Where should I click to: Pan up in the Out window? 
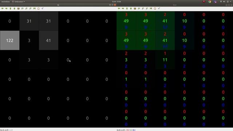click(x=127, y=8)
